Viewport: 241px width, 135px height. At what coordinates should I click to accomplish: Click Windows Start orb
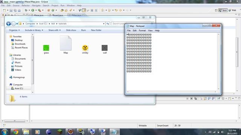(5, 132)
